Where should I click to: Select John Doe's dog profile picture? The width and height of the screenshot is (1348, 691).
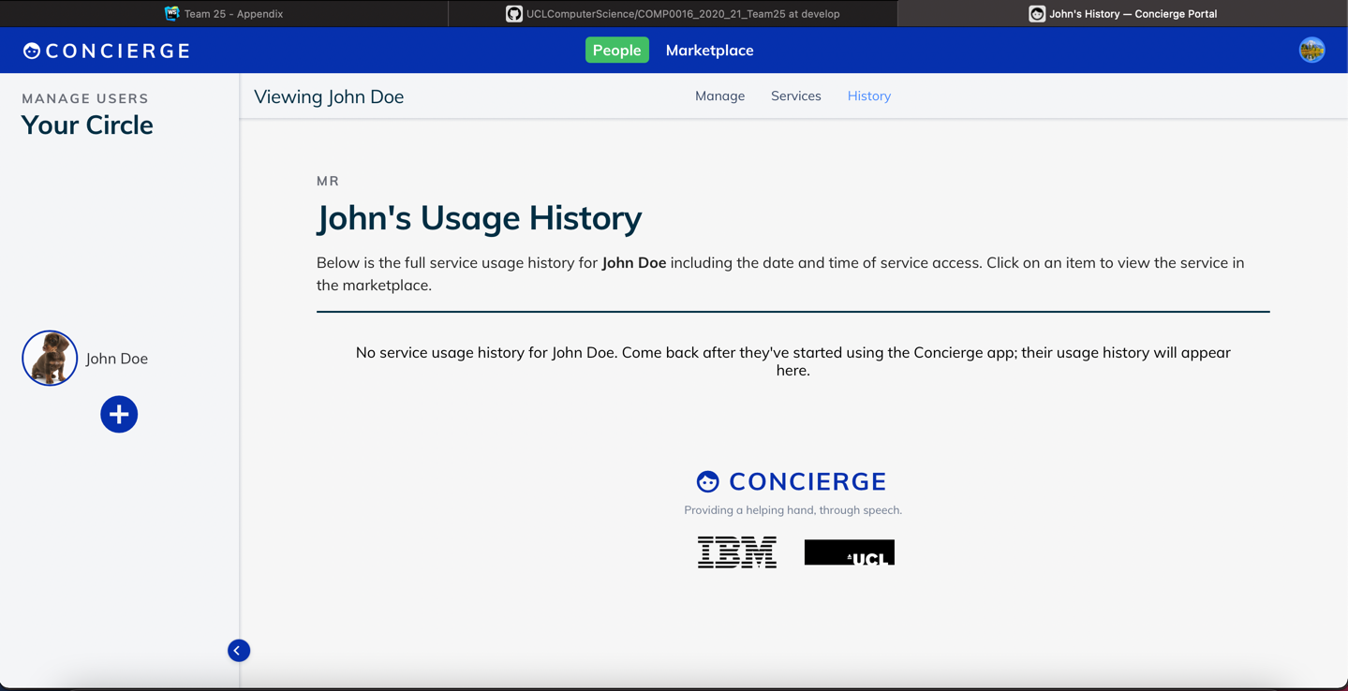[50, 358]
